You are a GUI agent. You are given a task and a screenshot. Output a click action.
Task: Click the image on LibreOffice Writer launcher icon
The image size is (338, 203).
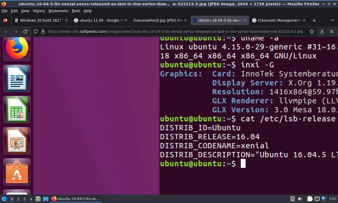tap(17, 79)
